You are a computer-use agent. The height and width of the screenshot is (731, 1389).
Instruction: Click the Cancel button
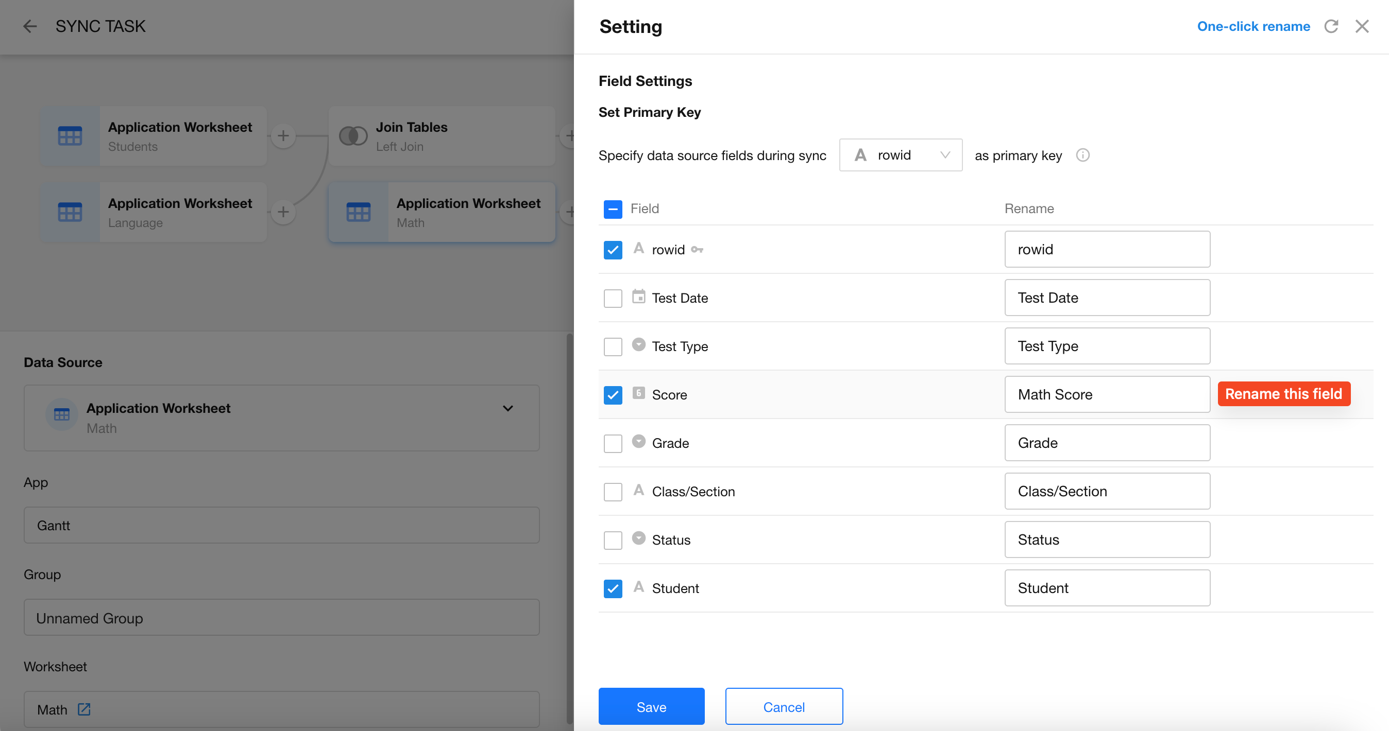coord(784,706)
